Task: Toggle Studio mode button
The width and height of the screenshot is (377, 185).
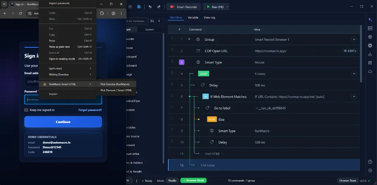Action: [x=172, y=181]
